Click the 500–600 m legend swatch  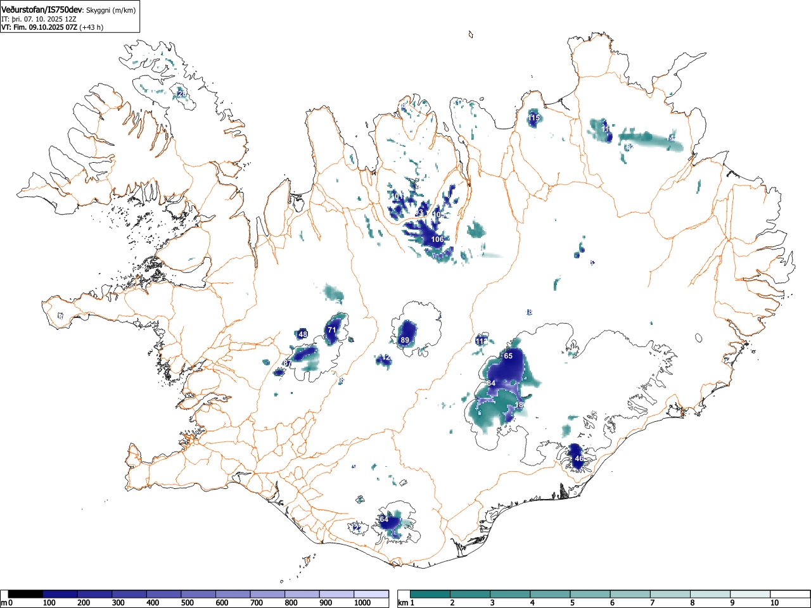(198, 594)
